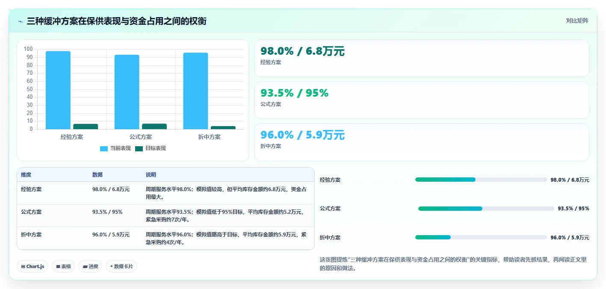Click table data cell 98.0% / 6.8万元
606x289 pixels.
(x=111, y=189)
